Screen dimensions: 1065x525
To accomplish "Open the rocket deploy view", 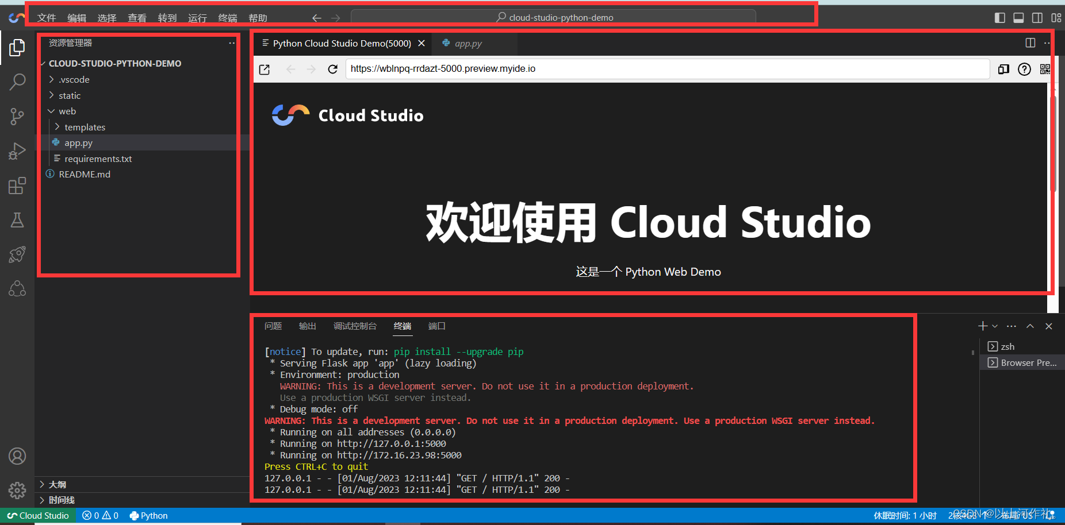I will click(17, 254).
